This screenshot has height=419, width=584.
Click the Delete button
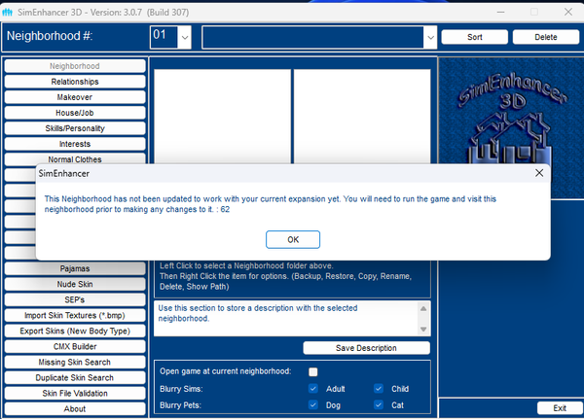pyautogui.click(x=546, y=37)
